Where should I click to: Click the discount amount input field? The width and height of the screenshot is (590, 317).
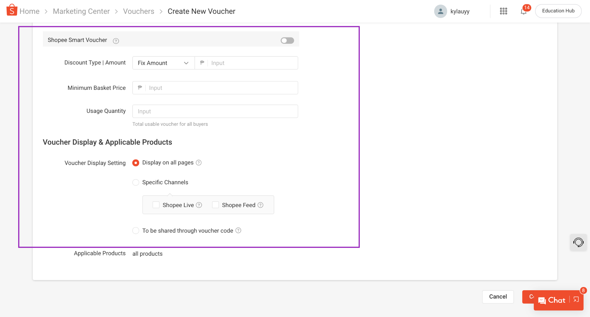click(x=246, y=63)
